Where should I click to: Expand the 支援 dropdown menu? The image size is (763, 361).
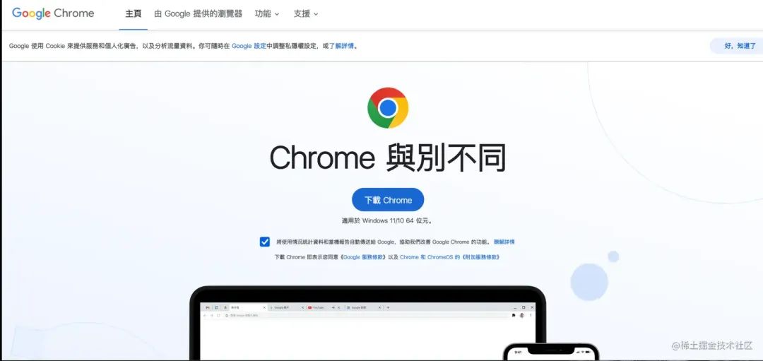tap(306, 13)
